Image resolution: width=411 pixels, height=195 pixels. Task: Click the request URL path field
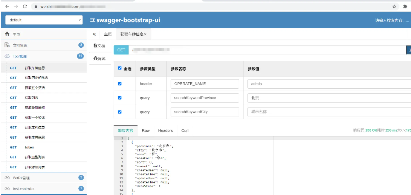coord(267,50)
